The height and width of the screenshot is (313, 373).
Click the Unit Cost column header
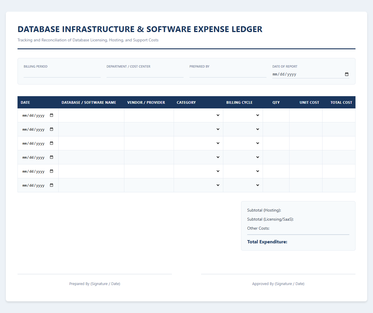click(x=309, y=103)
